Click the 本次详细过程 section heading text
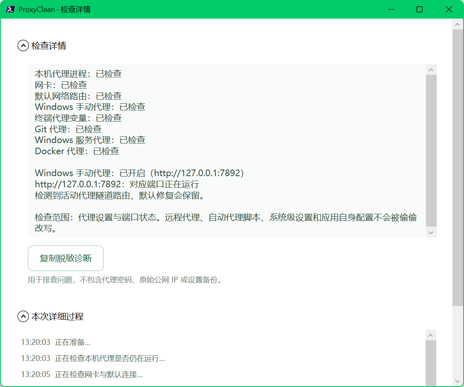Viewport: 464px width, 387px height. [x=57, y=317]
